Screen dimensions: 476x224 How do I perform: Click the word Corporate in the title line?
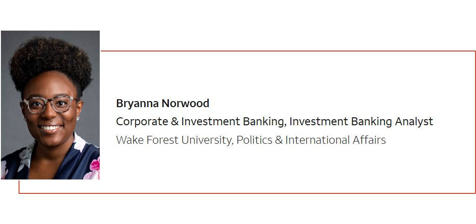pos(142,122)
